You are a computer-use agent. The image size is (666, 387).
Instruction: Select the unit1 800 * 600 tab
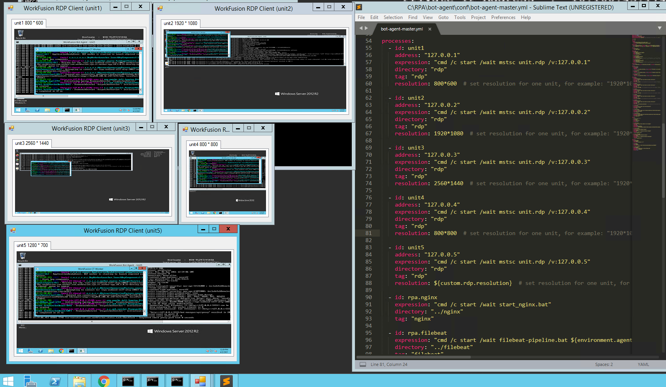click(x=29, y=23)
